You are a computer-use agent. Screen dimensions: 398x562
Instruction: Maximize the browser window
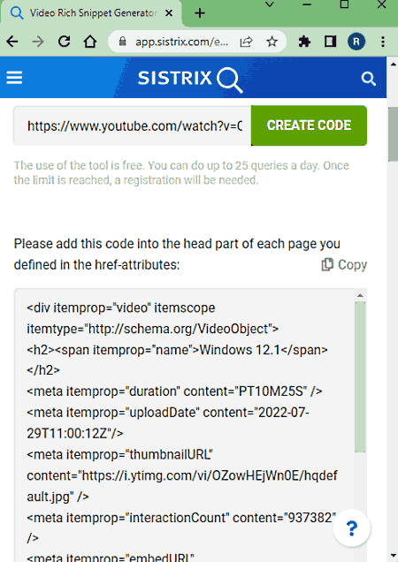345,4
